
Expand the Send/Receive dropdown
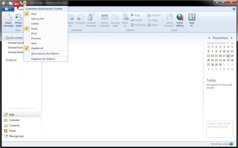pyautogui.click(x=169, y=25)
